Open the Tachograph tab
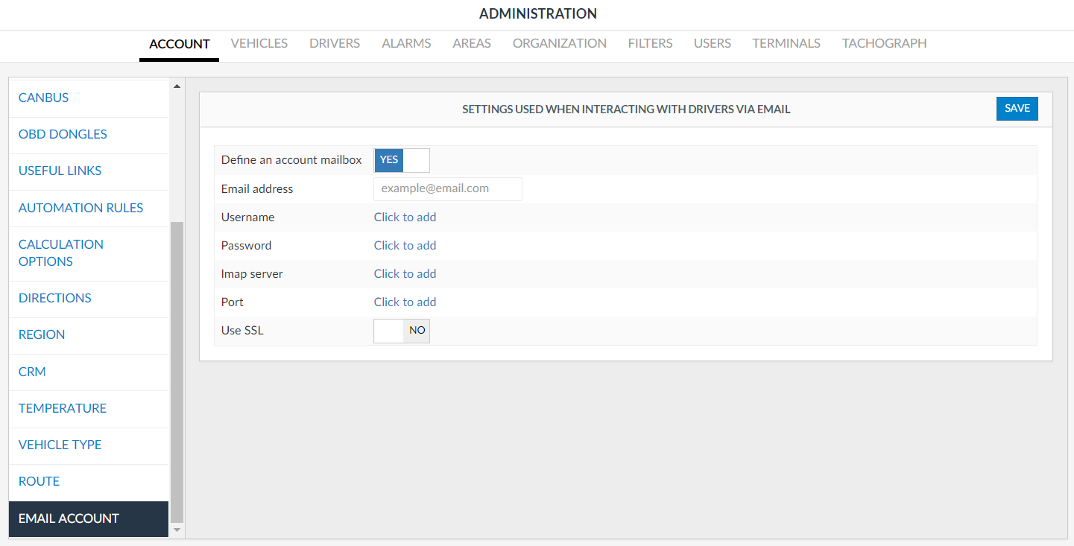Screen dimensions: 1074x546 tap(884, 43)
